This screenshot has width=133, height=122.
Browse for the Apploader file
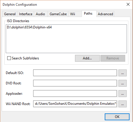pos(123,94)
